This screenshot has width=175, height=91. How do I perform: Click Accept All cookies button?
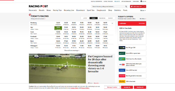(x=127, y=87)
